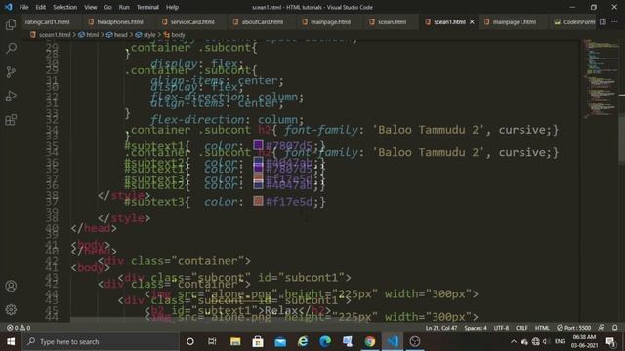Click the Type here to search box
The height and width of the screenshot is (351, 625).
[x=101, y=341]
